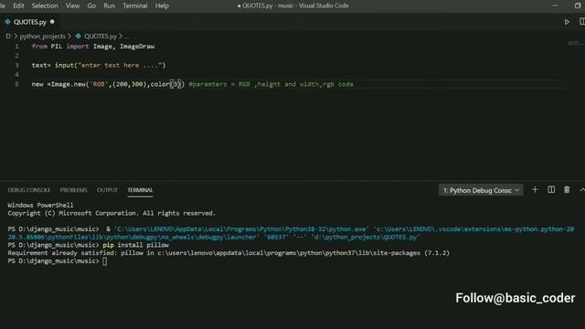585x329 pixels.
Task: Click the 'pip install pillow' command in terminal
Action: click(x=136, y=245)
